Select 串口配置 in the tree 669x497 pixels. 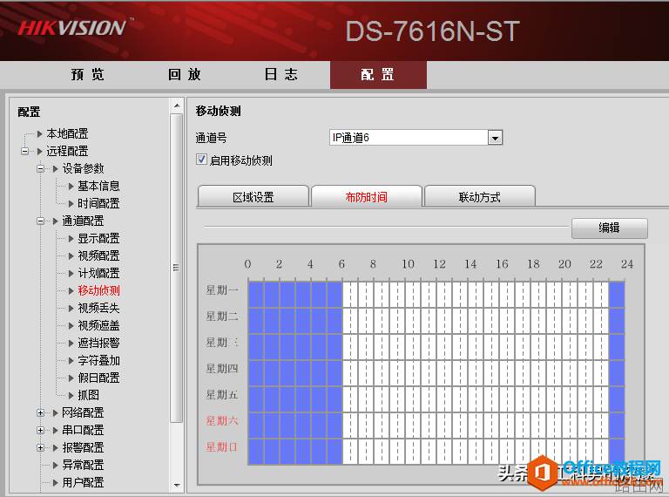click(84, 430)
